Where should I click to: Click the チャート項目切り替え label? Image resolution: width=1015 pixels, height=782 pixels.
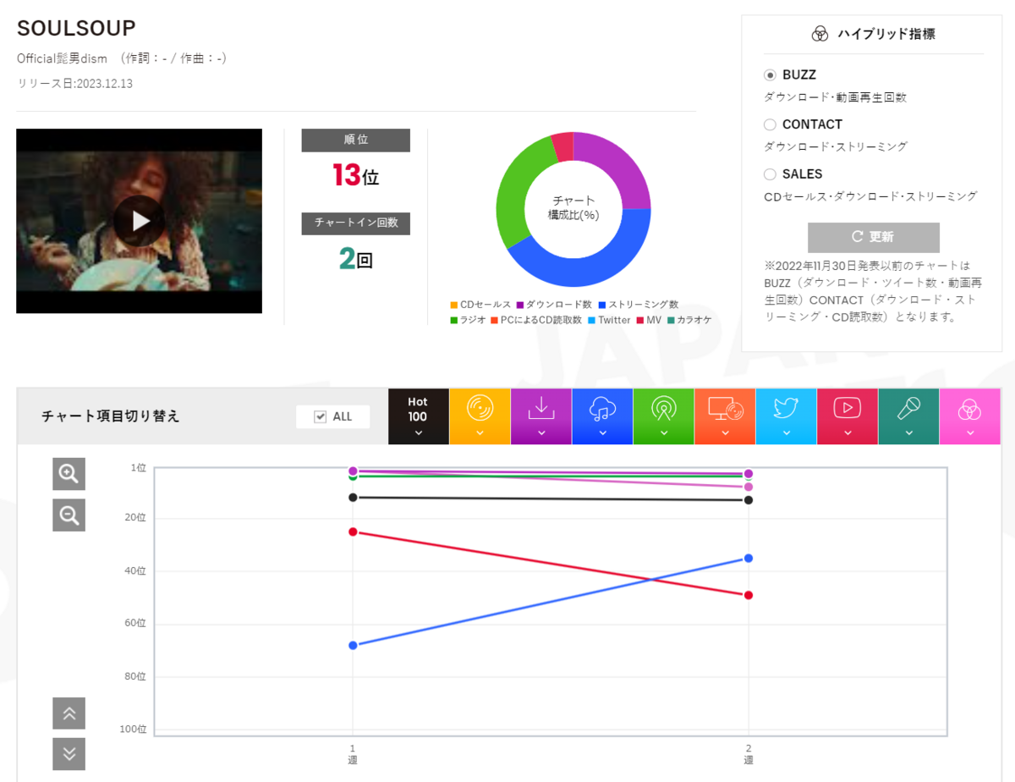[111, 416]
